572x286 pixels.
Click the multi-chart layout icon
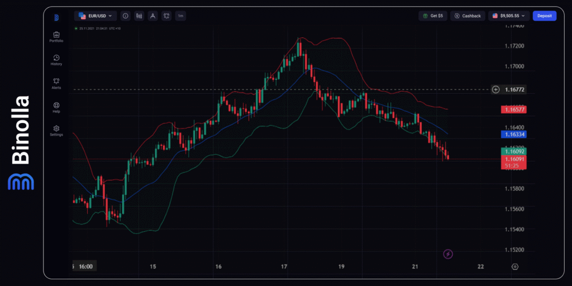coord(166,16)
